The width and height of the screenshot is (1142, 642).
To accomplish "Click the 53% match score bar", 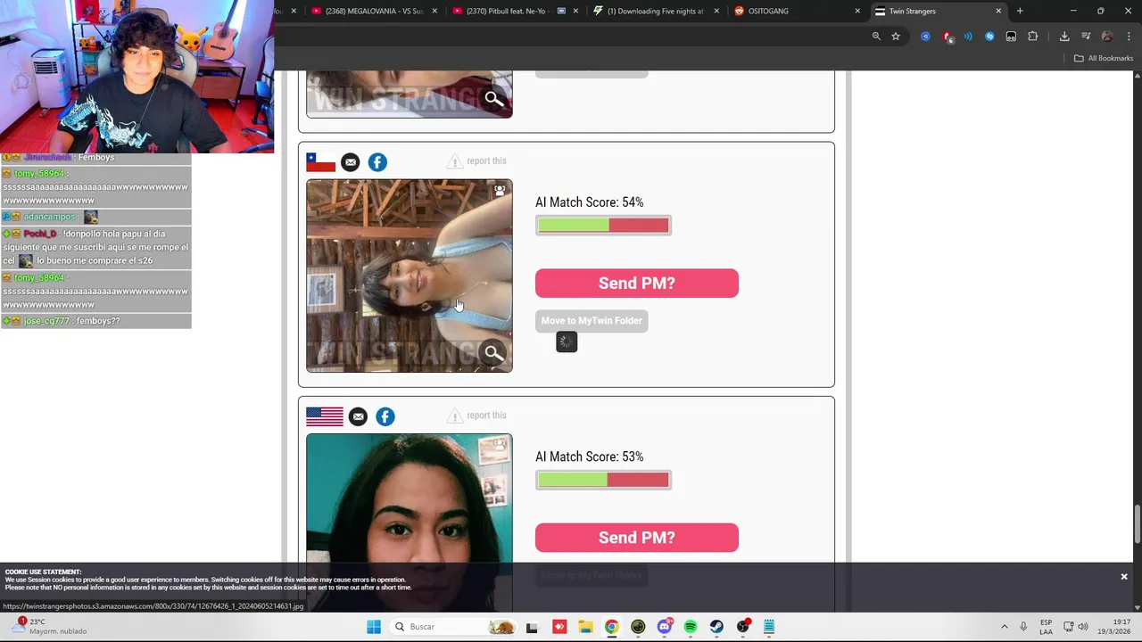I will click(603, 480).
